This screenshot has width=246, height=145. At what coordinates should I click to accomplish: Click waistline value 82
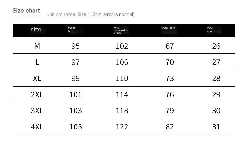click(170, 127)
